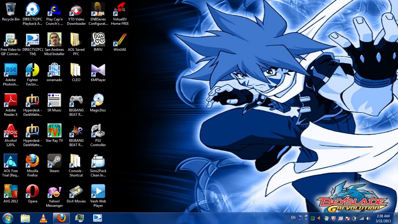This screenshot has height=224, width=398.
Task: Select San Andreas Mod Installer icon
Action: coord(54,44)
